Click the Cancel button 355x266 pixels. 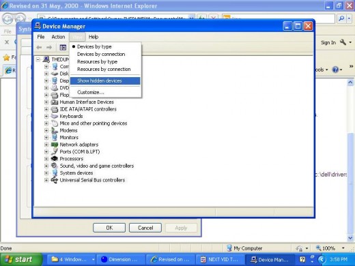click(145, 228)
